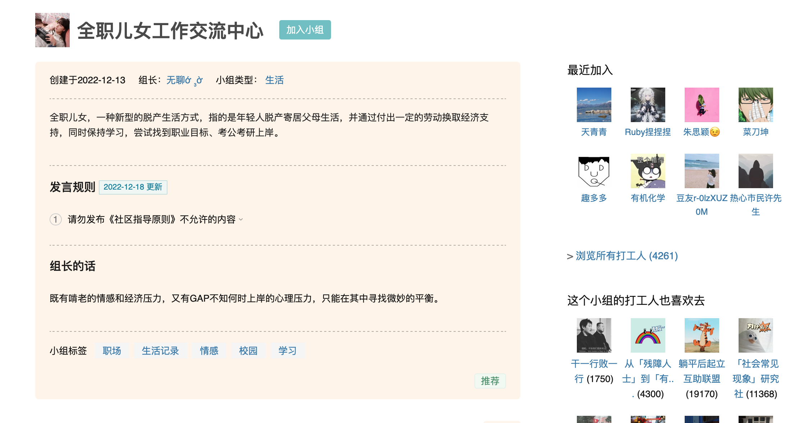This screenshot has height=423, width=795.
Task: Click 趣多多's doodle face avatar
Action: click(x=594, y=171)
